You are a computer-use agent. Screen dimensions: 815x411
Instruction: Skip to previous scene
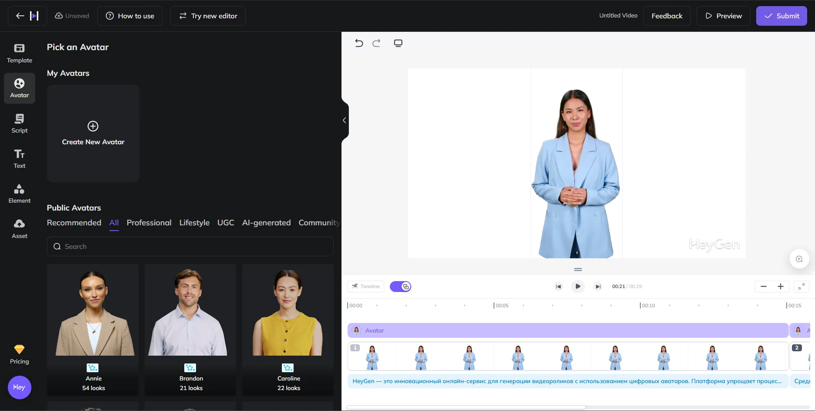coord(558,286)
